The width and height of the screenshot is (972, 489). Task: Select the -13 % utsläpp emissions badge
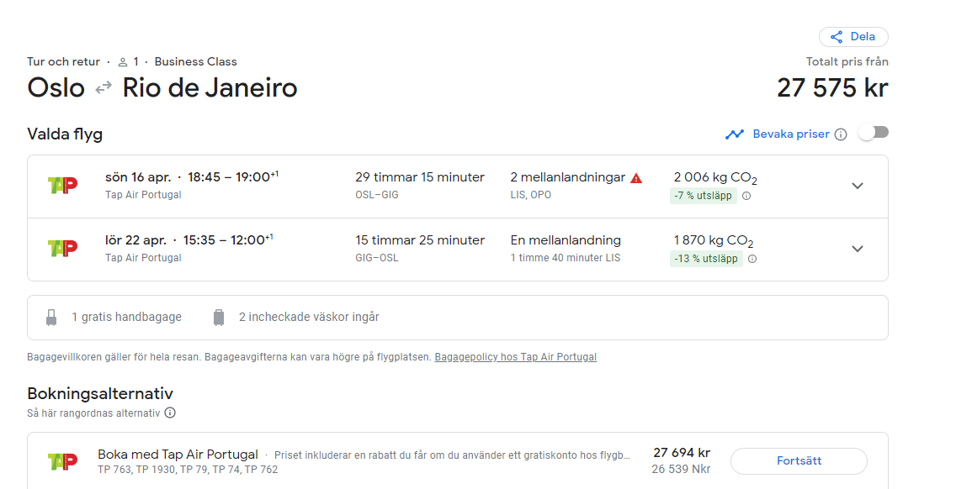(705, 259)
